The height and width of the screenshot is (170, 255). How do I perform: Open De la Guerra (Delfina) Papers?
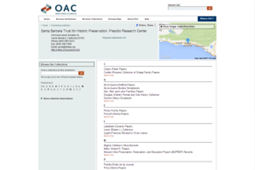tap(119, 85)
